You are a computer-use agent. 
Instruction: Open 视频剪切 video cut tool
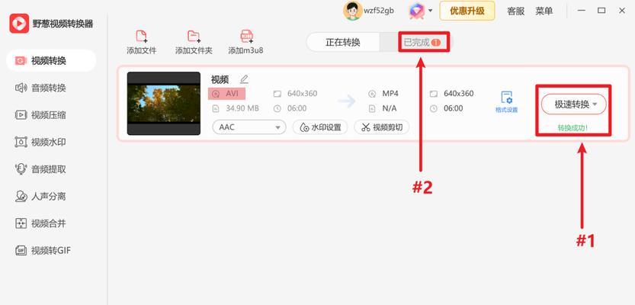(x=381, y=127)
